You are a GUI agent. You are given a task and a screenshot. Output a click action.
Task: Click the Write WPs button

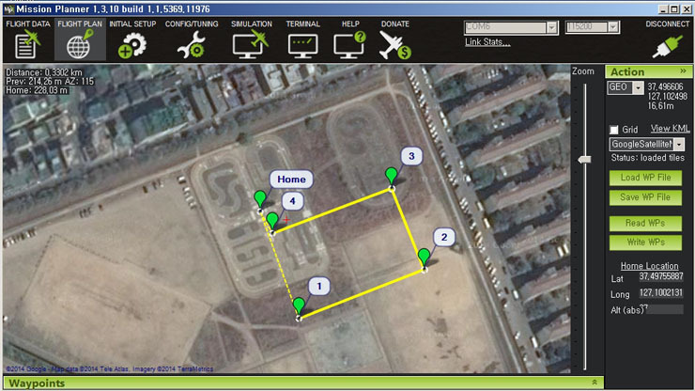(645, 242)
